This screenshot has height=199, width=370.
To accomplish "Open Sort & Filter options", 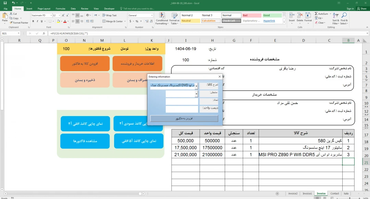I will (x=335, y=18).
